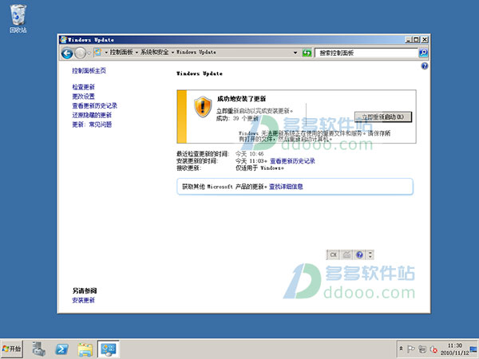Click the yellow warning shield icon
Screen dimensions: 479x359
(x=203, y=107)
